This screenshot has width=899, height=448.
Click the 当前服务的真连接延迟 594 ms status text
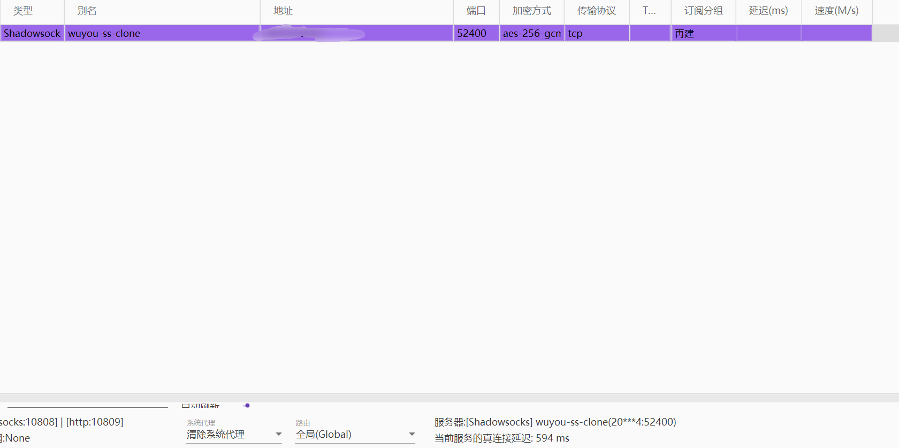click(501, 438)
